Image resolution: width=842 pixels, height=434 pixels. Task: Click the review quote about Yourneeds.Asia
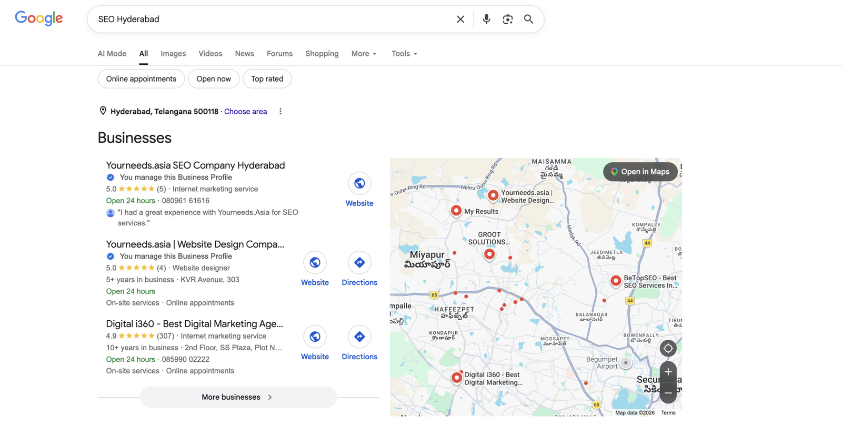(208, 218)
